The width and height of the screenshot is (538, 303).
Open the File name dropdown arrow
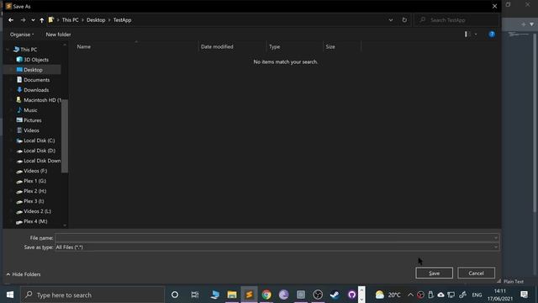(496, 237)
